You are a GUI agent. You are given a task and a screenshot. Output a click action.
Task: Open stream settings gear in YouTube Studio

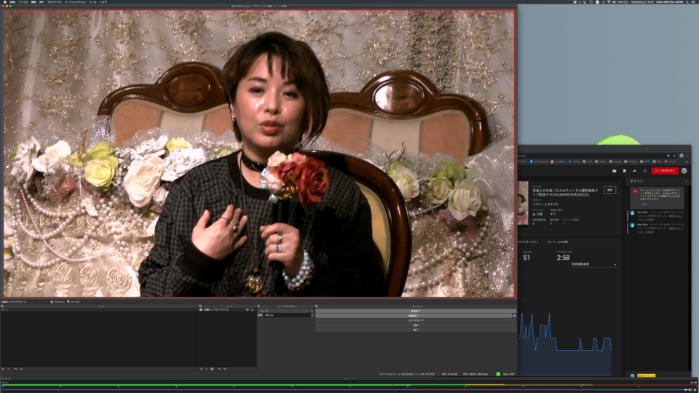644,170
